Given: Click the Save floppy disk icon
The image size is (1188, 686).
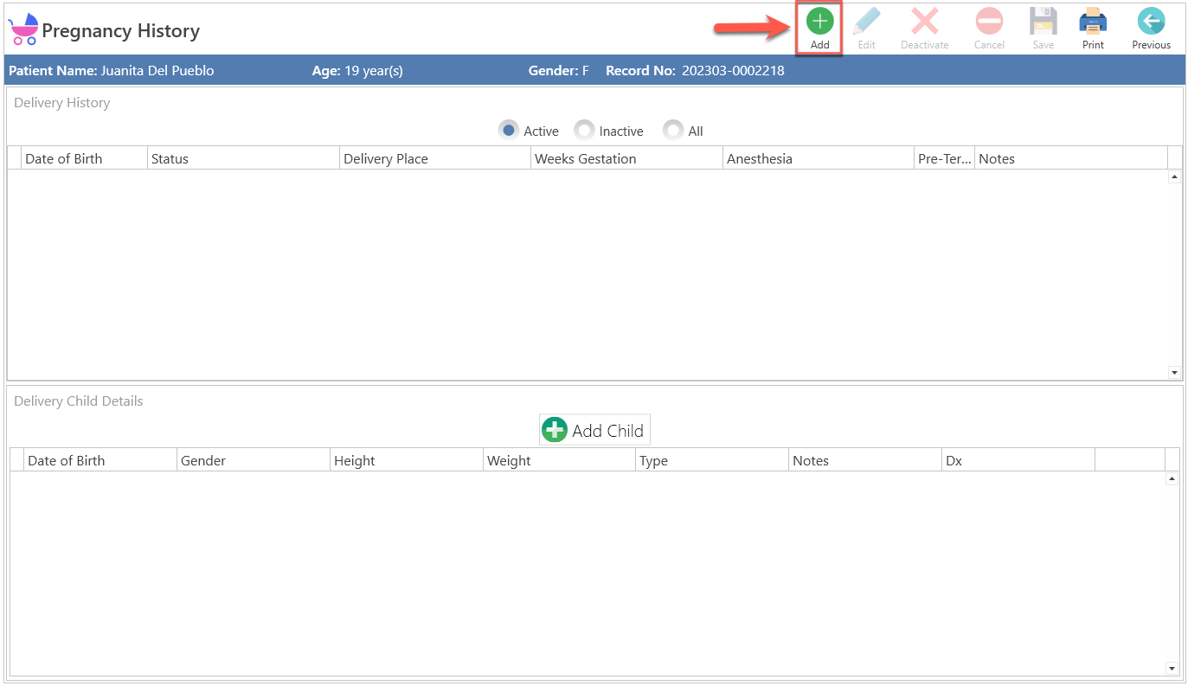Looking at the screenshot, I should coord(1044,21).
